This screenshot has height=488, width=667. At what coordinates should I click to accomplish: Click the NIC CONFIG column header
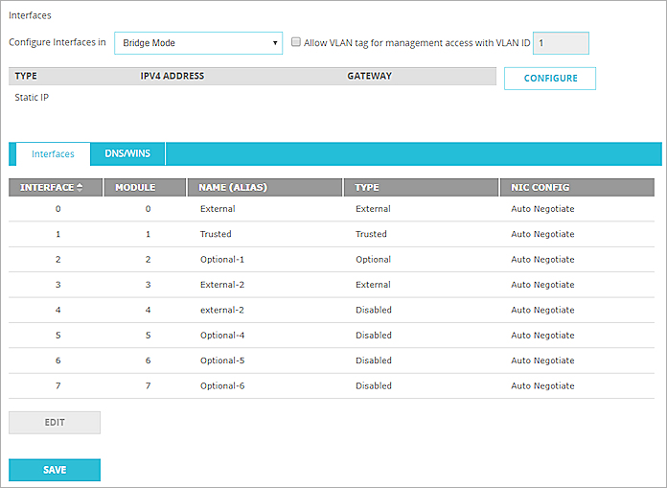(x=540, y=187)
